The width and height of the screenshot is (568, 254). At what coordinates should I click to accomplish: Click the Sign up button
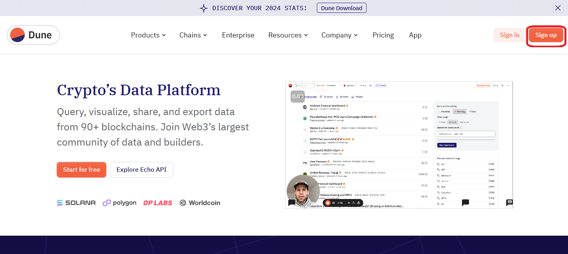546,35
